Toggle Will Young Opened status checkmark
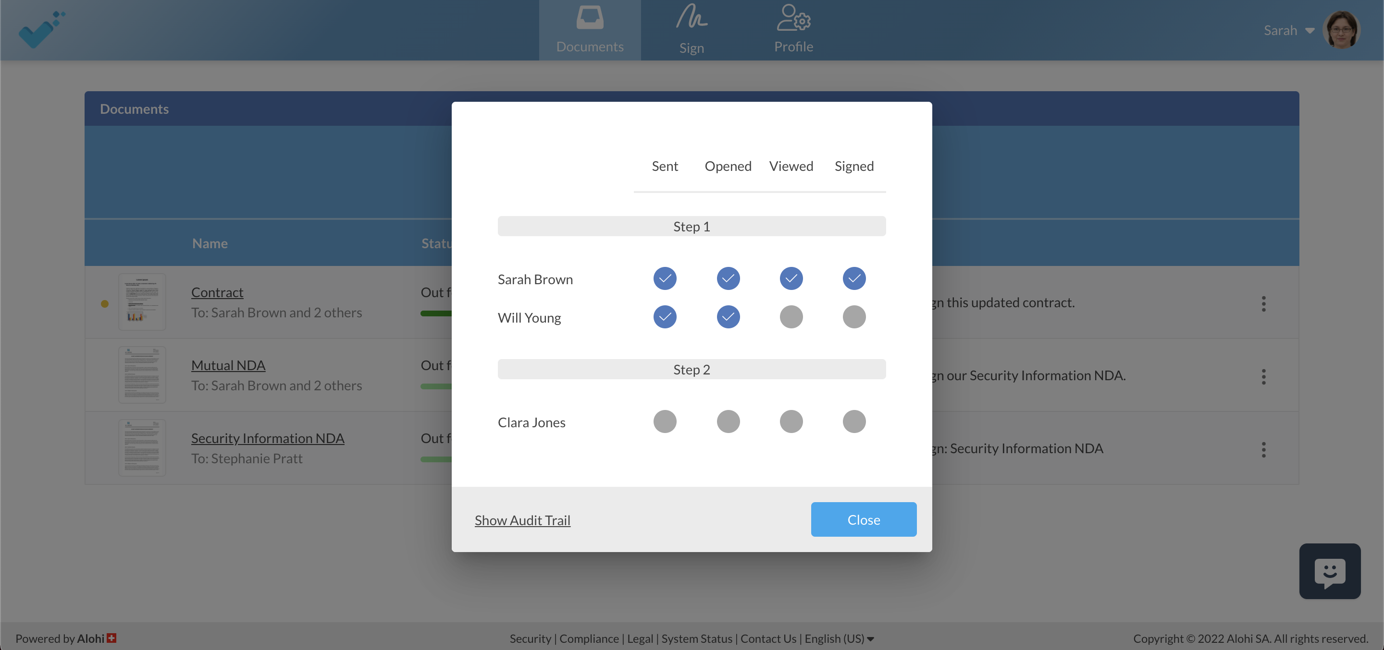Image resolution: width=1384 pixels, height=650 pixels. click(728, 317)
